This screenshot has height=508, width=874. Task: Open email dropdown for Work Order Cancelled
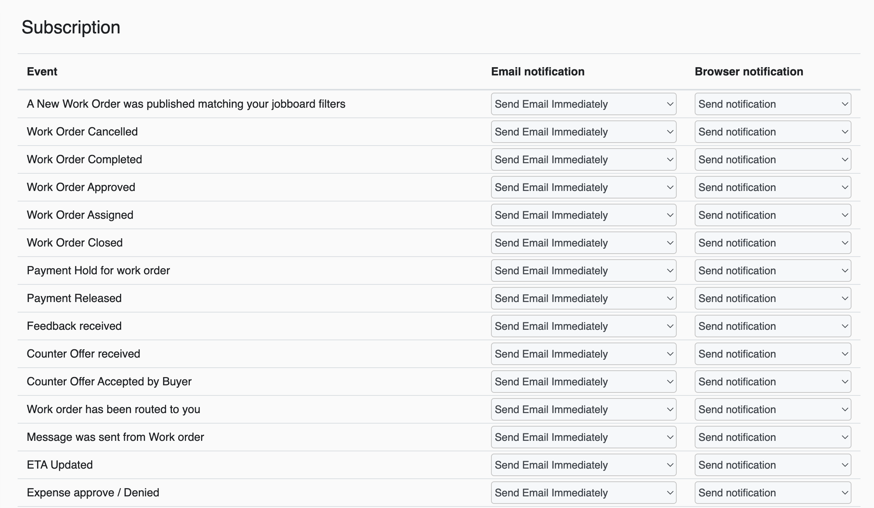pyautogui.click(x=583, y=132)
